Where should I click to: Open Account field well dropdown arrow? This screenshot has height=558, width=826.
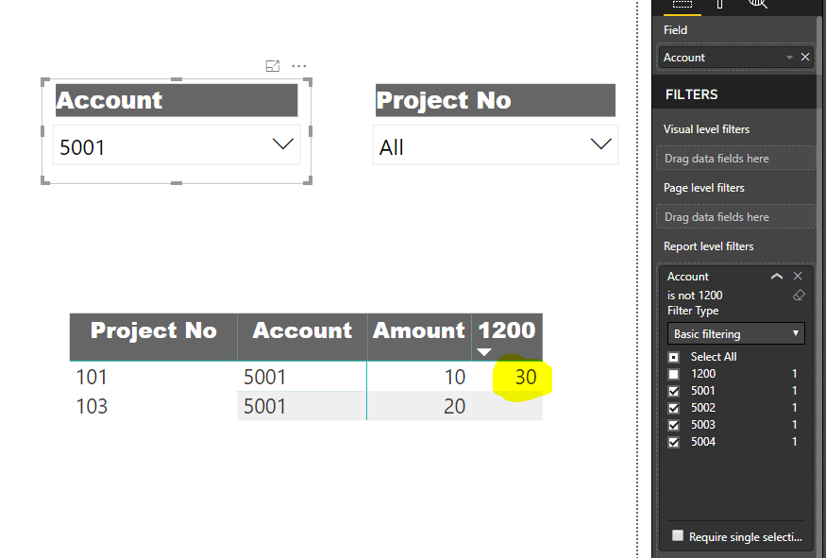(x=789, y=58)
